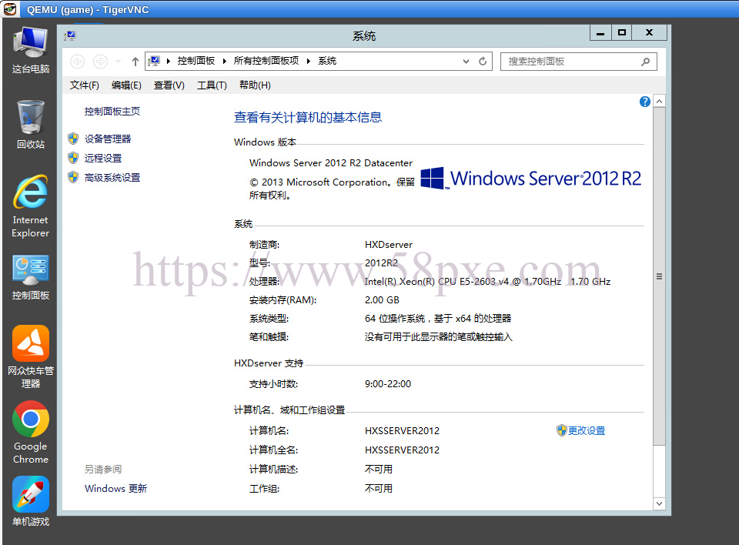Click the vertical scrollbar thumb
This screenshot has width=739, height=545.
[x=660, y=276]
